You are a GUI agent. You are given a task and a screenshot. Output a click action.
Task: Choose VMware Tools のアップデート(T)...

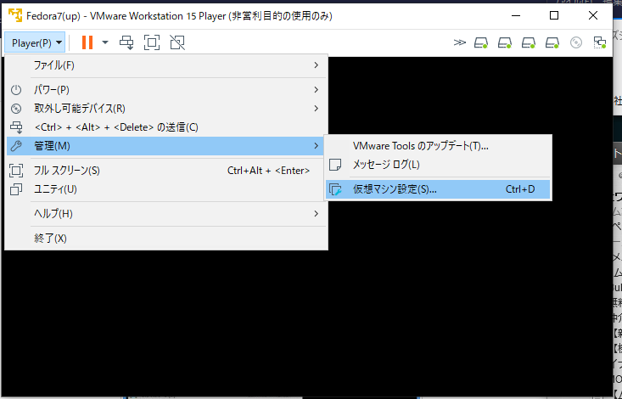[438, 146]
